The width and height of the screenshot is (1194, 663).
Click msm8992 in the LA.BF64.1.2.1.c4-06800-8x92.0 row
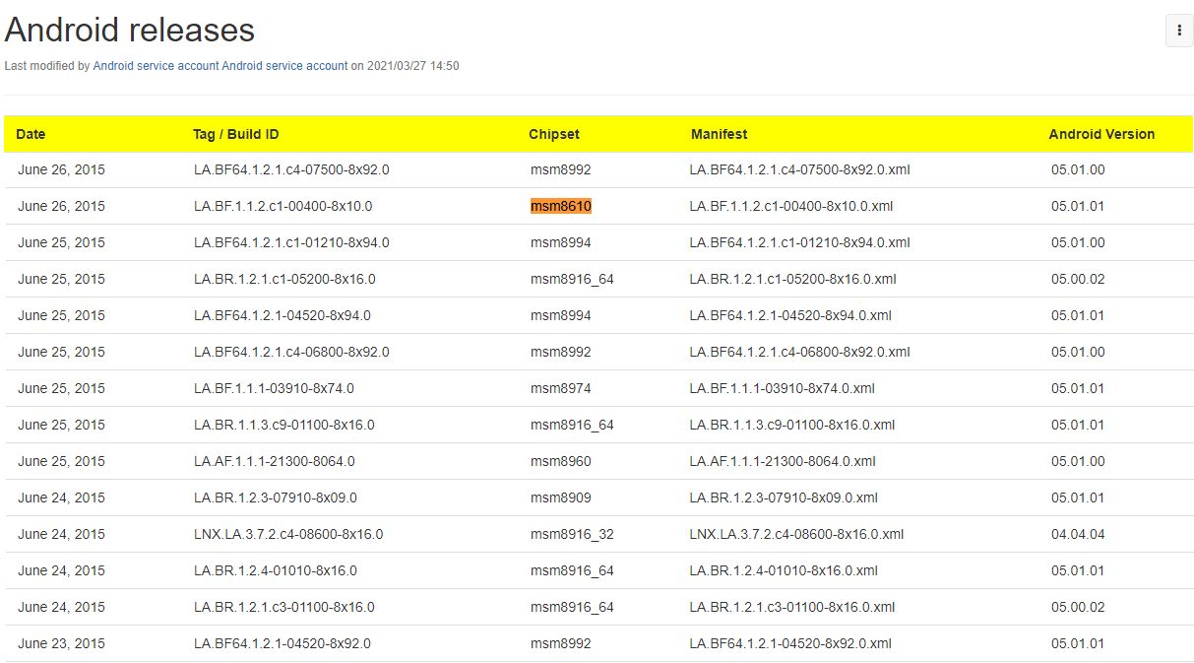(x=561, y=352)
